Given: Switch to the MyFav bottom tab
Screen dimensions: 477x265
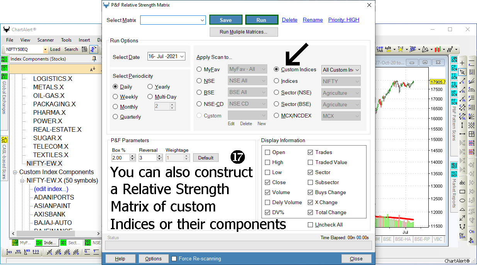Looking at the screenshot, I should [x=22, y=243].
